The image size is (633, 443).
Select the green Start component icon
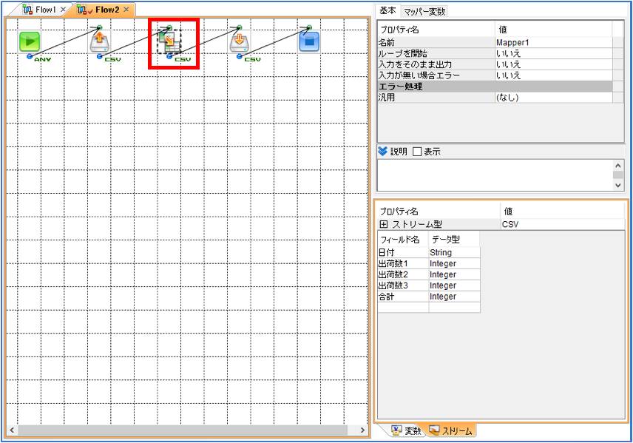(30, 41)
